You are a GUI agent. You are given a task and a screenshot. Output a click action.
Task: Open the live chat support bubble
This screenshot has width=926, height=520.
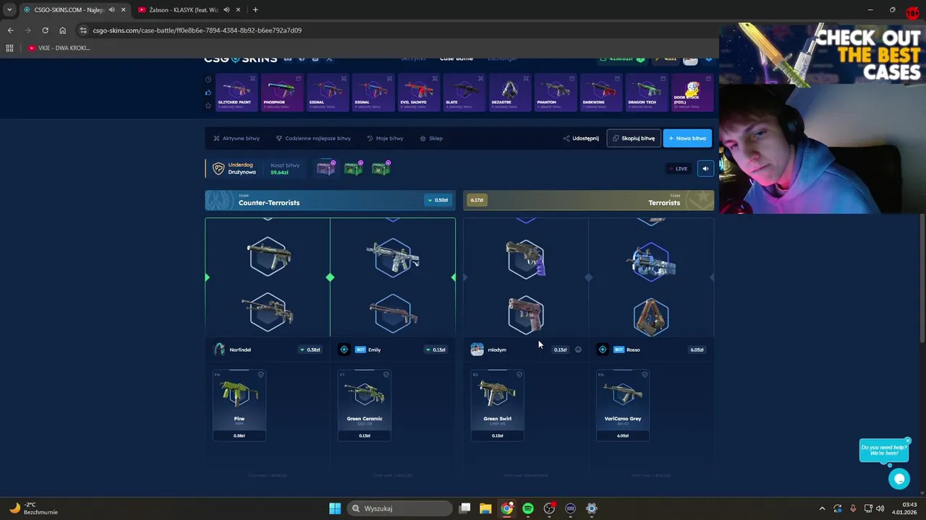click(x=899, y=478)
